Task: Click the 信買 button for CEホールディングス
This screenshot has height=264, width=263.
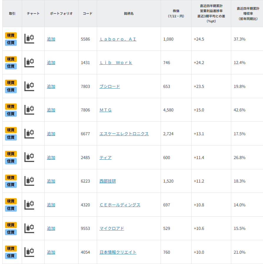Action: point(11,208)
